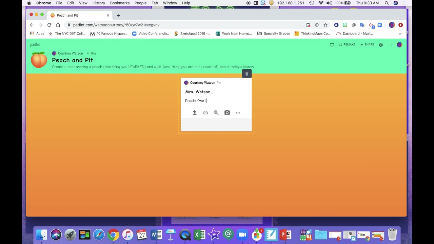Image resolution: width=434 pixels, height=244 pixels.
Task: Click the Courtney Watson author name in header
Action: pos(70,53)
